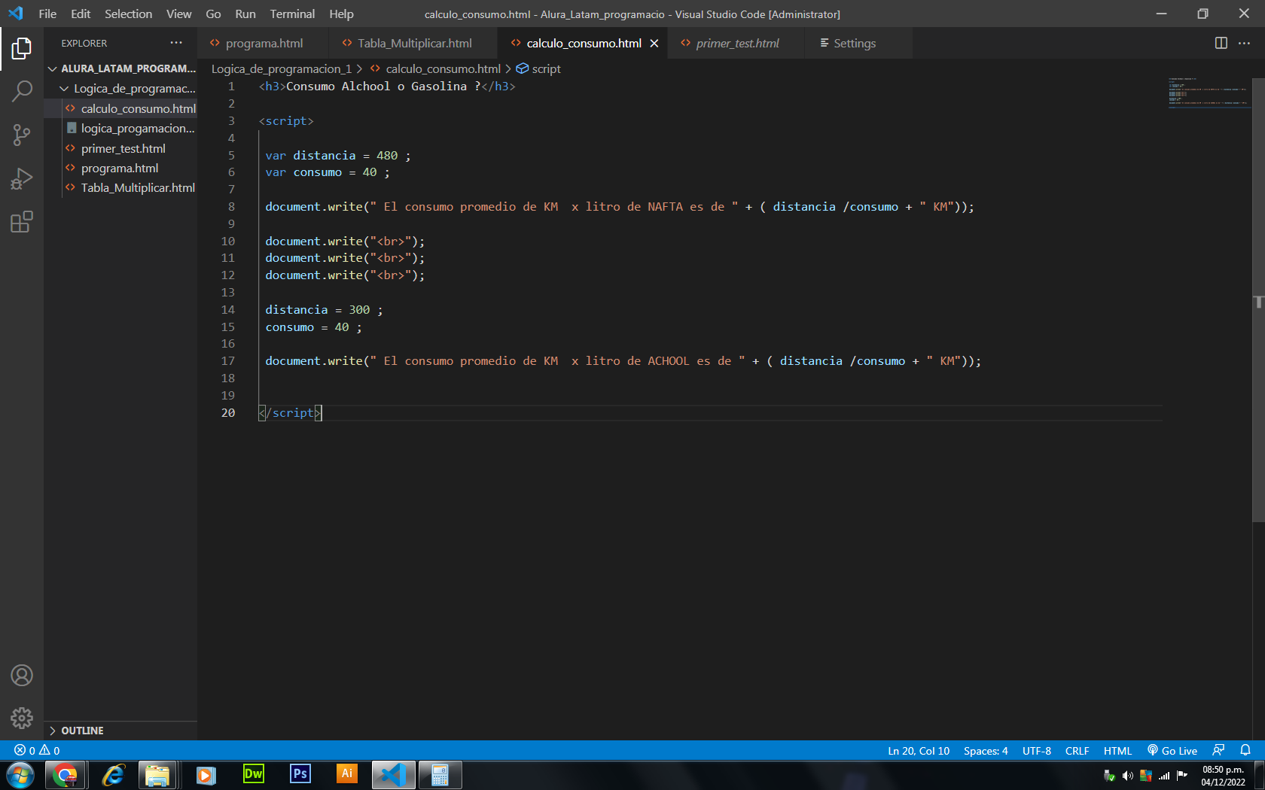Close the calculo_consumo.html tab
The image size is (1265, 790).
point(654,43)
